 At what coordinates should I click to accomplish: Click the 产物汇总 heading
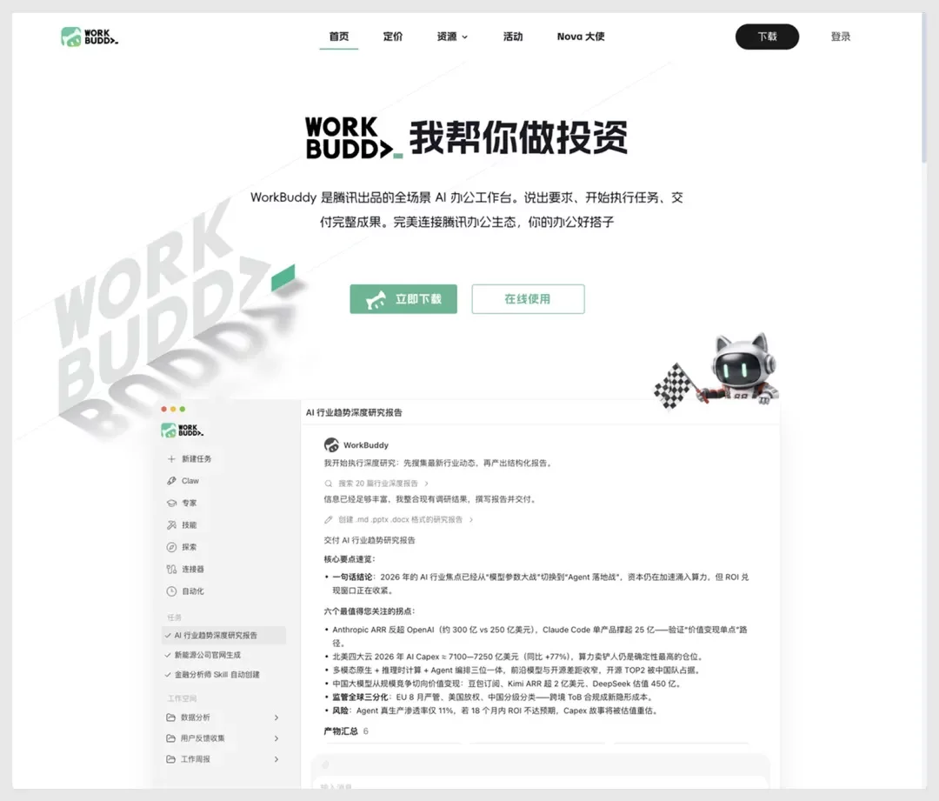341,731
